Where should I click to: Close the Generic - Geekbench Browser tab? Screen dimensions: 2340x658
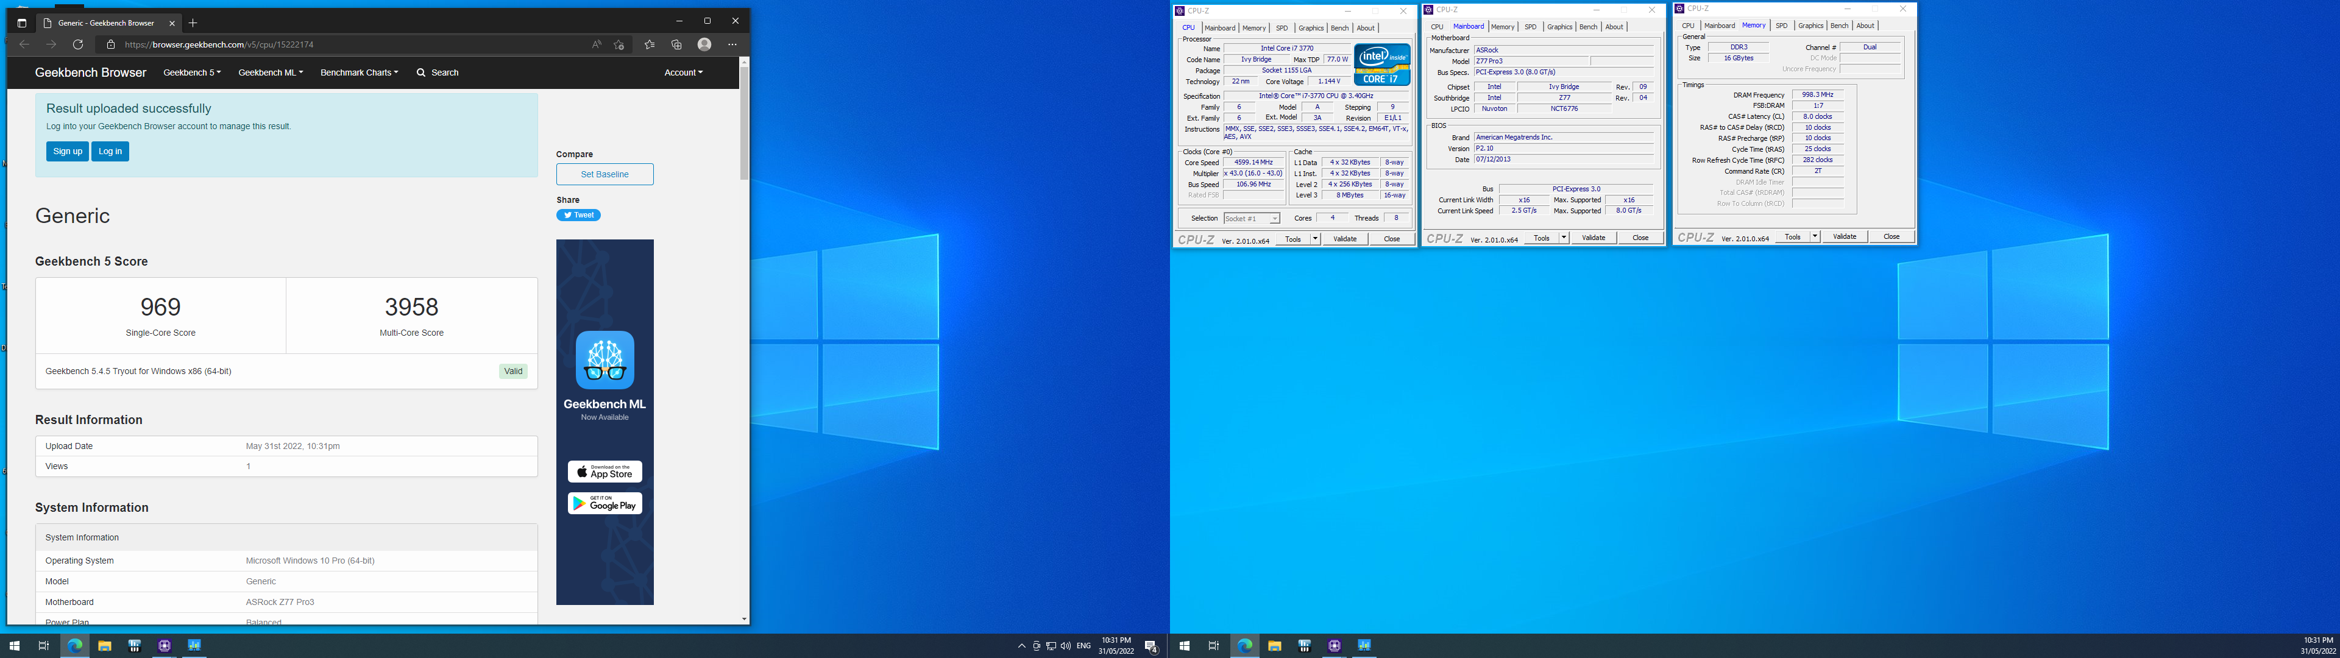tap(172, 23)
